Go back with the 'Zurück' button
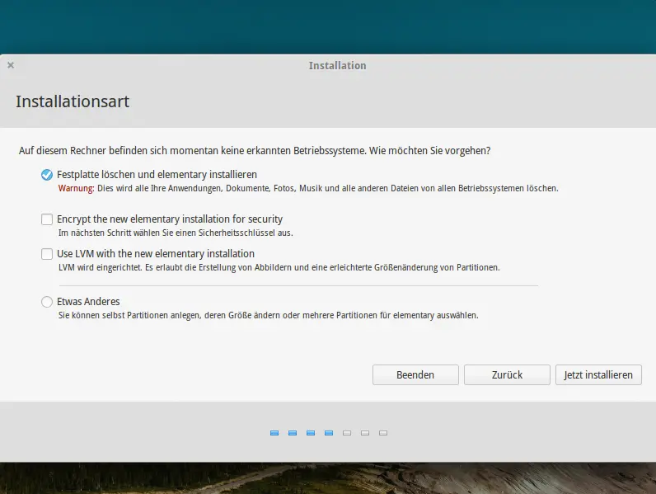This screenshot has width=656, height=494. [507, 374]
